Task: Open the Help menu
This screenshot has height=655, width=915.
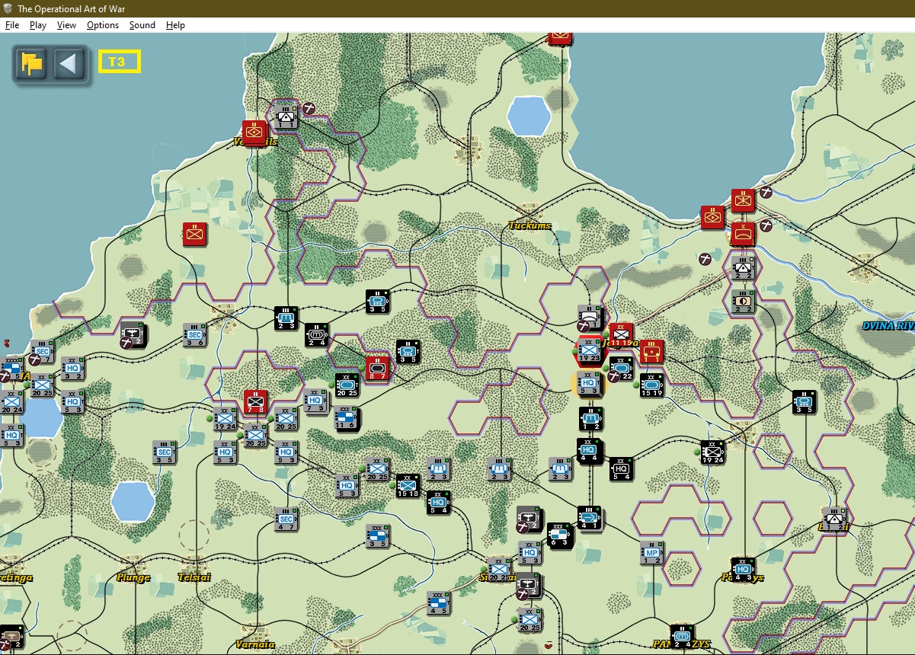Action: coord(175,25)
